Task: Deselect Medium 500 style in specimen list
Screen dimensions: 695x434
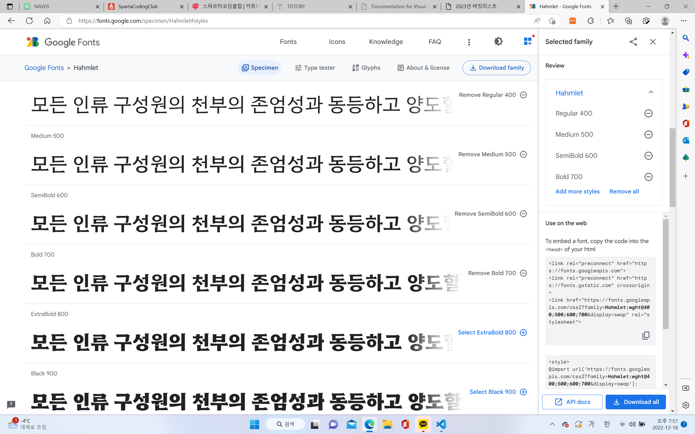Action: (492, 154)
